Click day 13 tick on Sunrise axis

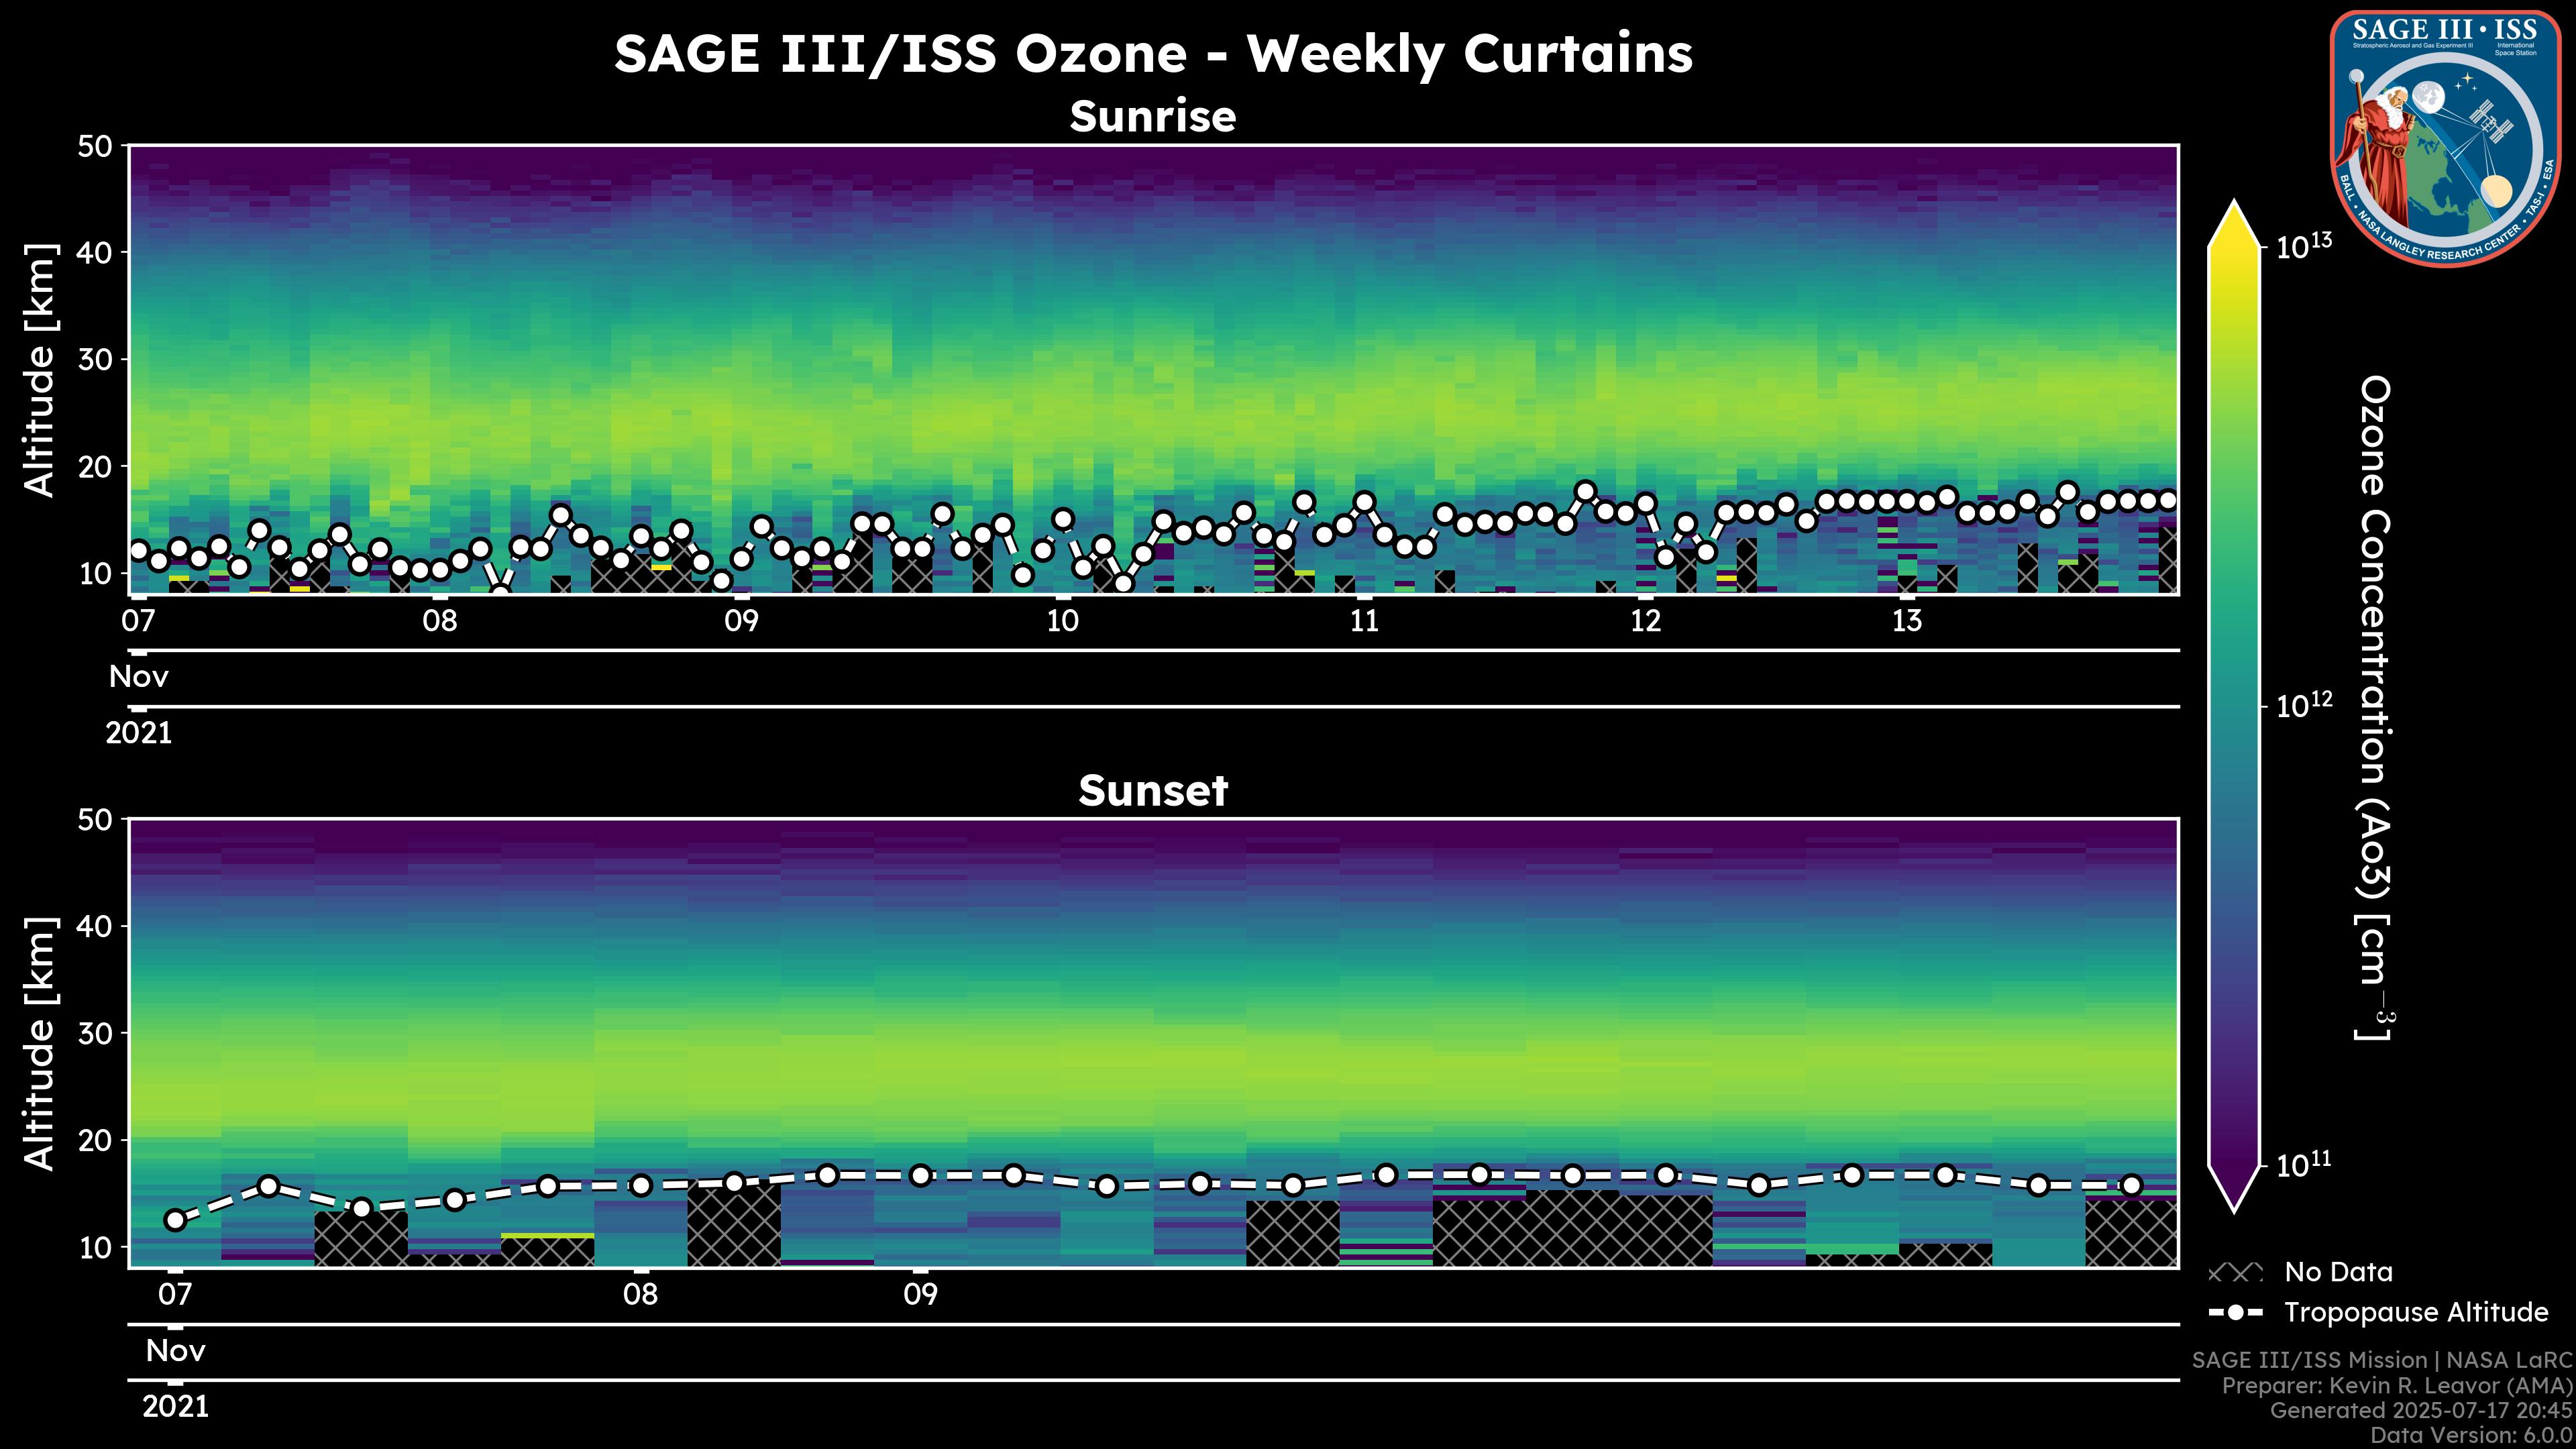point(1907,620)
